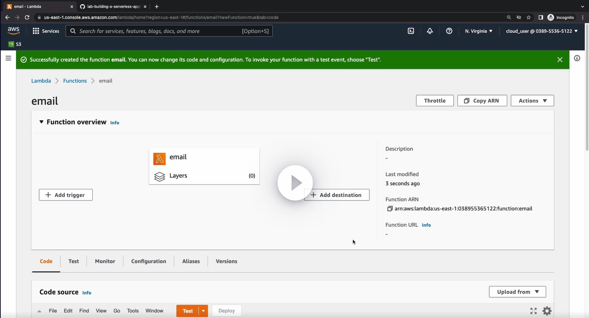Open a new browser tab

tap(157, 6)
